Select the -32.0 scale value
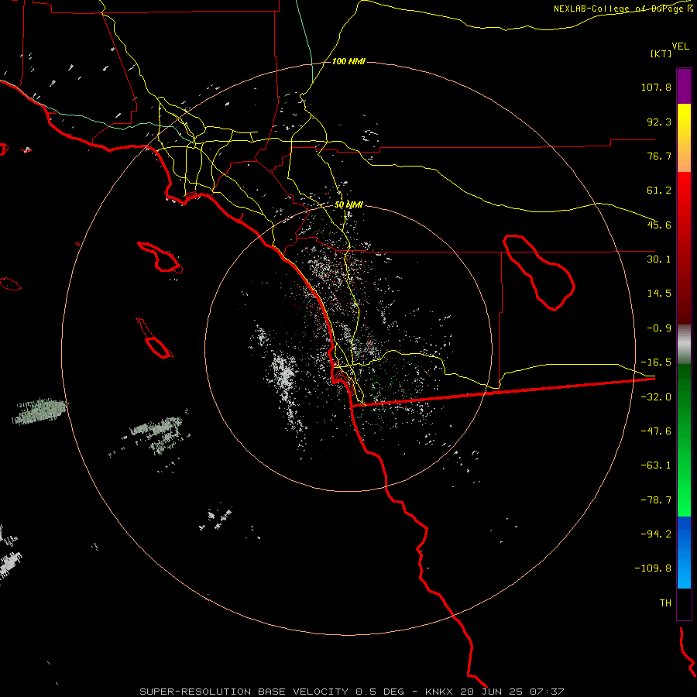 [656, 397]
